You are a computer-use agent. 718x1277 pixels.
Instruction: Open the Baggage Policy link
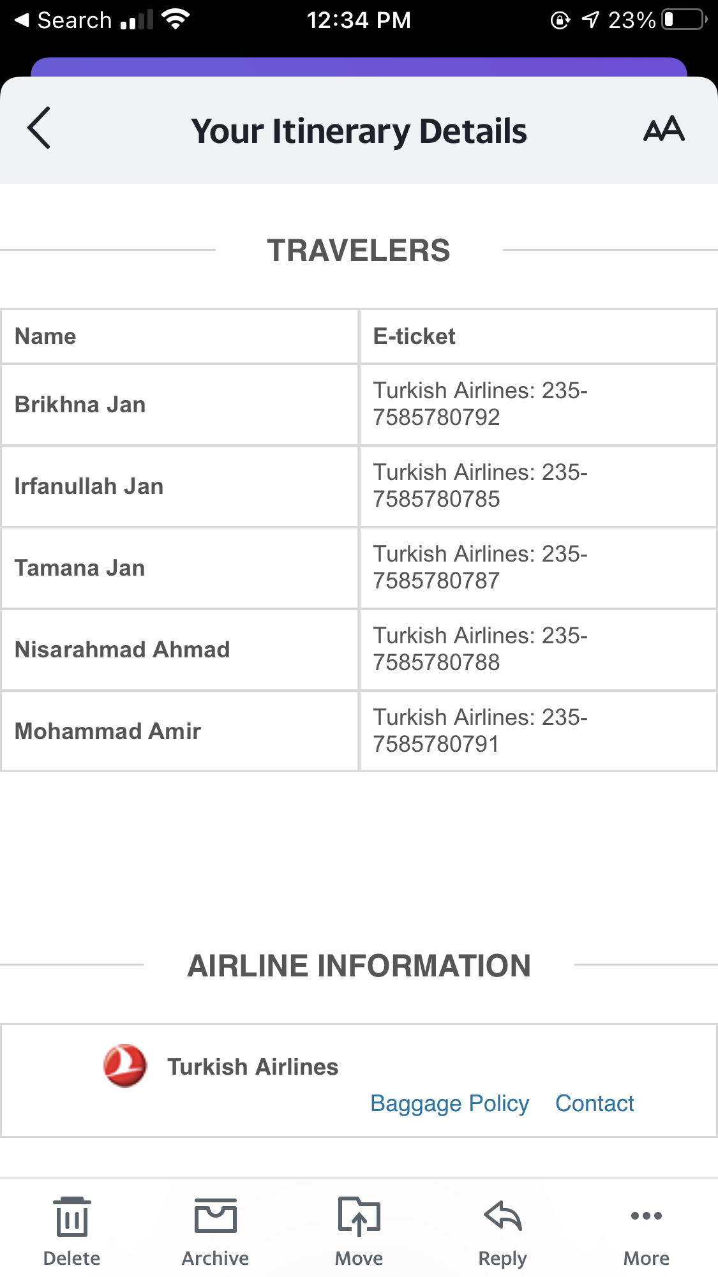coord(449,1103)
